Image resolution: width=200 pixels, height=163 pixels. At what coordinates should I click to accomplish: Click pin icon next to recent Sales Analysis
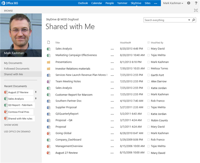click(36, 98)
